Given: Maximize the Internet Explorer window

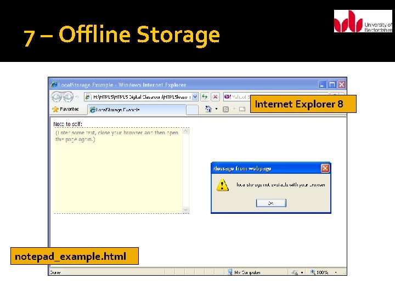Looking at the screenshot, I should (332, 84).
